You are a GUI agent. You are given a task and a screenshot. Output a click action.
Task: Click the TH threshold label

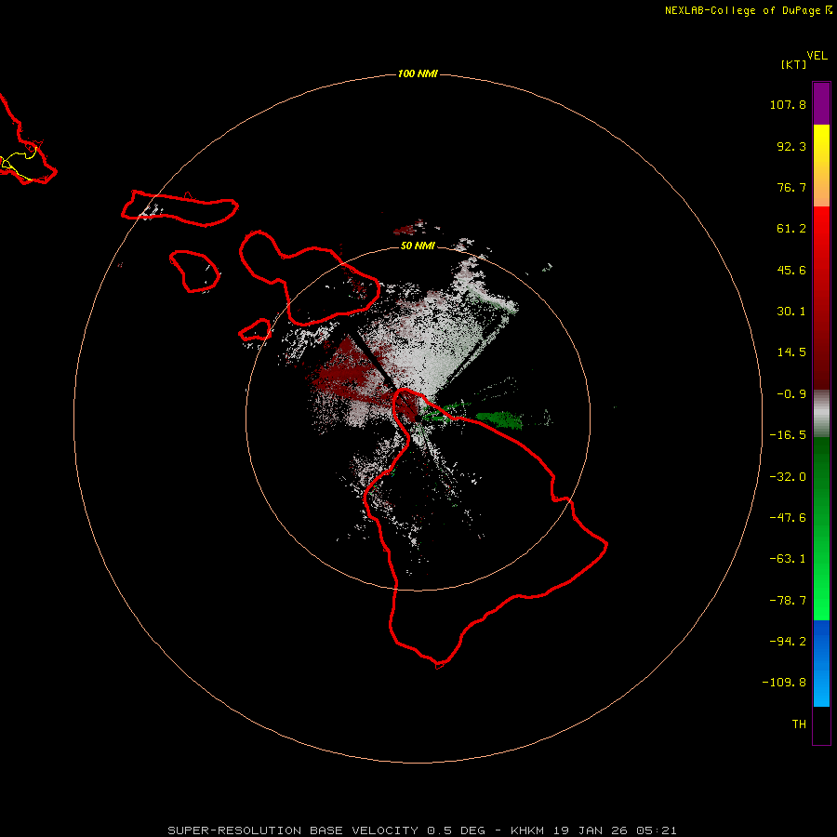click(799, 724)
